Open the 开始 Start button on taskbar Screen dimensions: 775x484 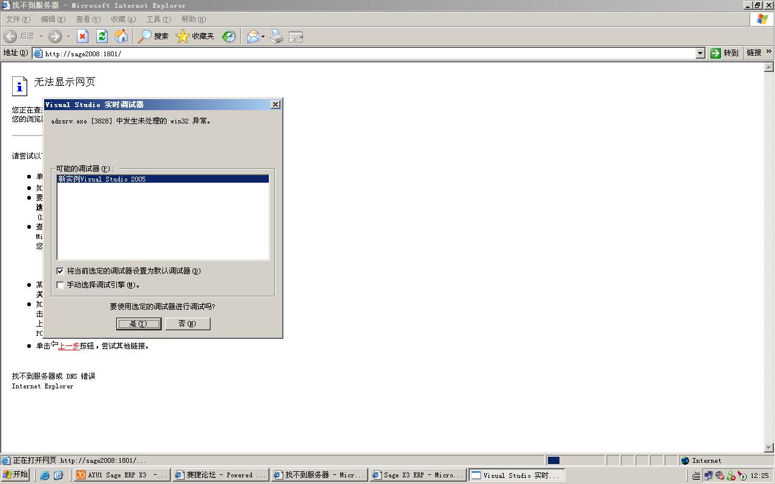[16, 475]
